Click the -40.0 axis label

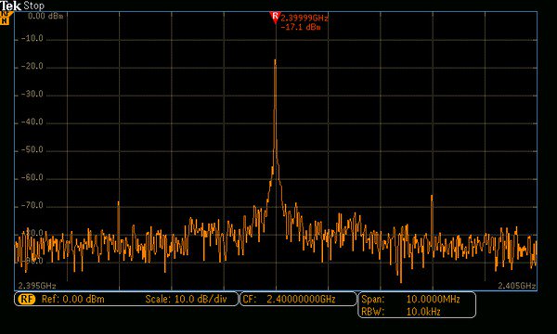(32, 122)
